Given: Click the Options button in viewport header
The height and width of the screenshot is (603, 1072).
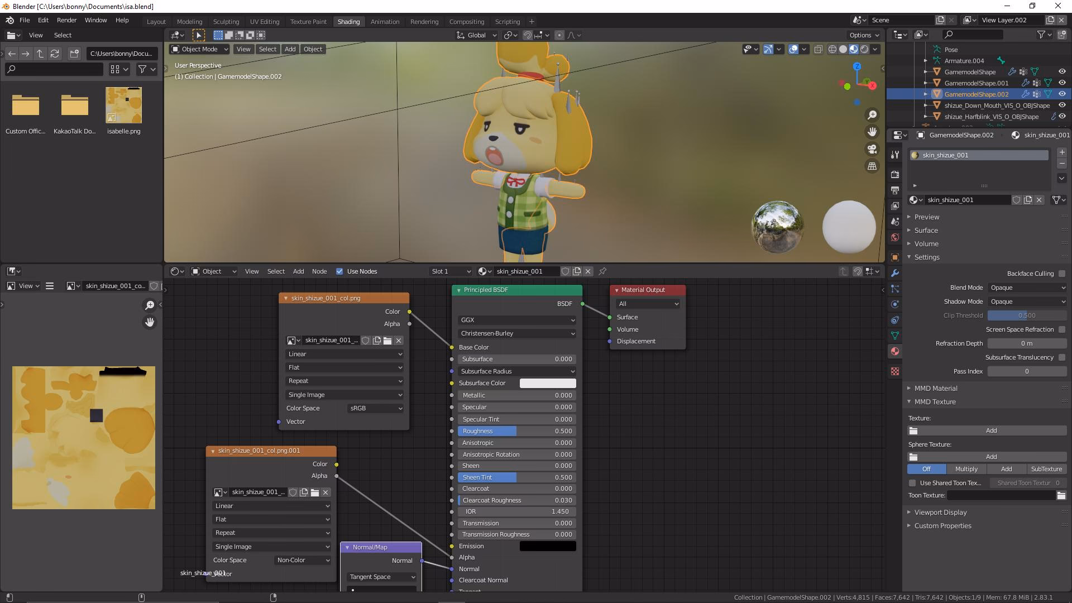Looking at the screenshot, I should [x=864, y=35].
